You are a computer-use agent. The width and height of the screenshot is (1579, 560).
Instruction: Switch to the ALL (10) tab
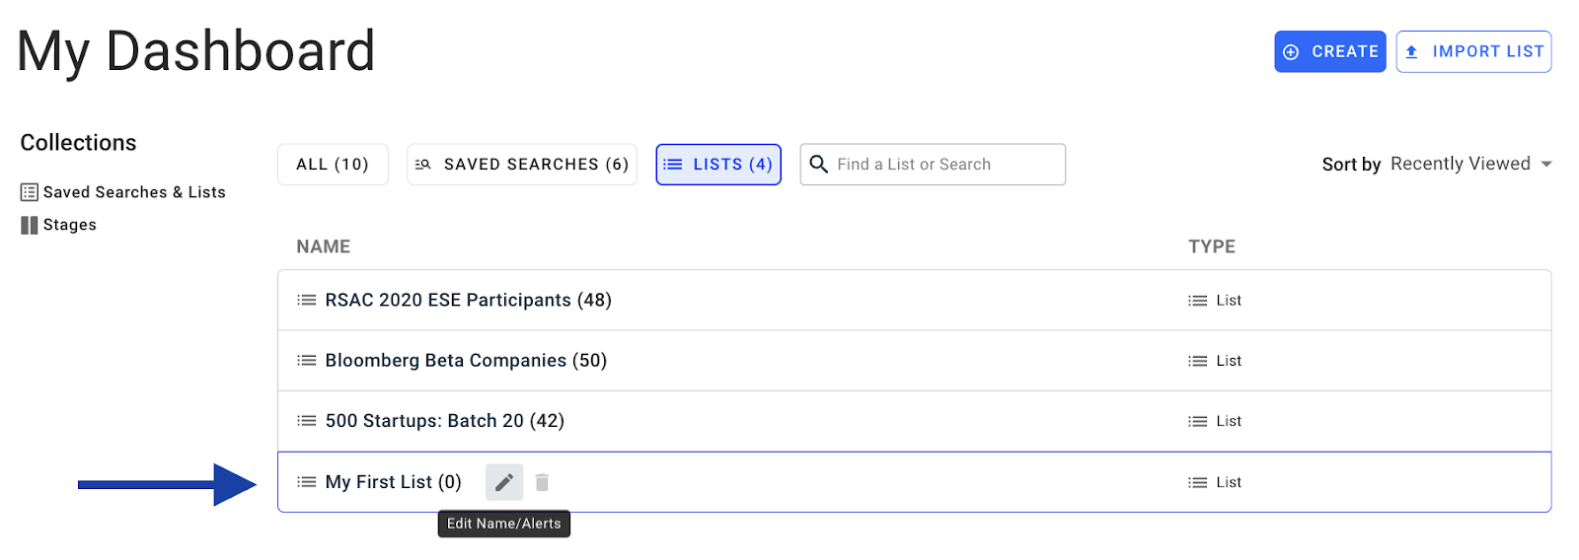(x=333, y=165)
